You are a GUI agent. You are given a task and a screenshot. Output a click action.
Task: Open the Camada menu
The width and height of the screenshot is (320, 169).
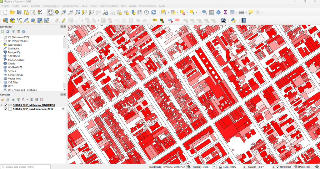35,6
